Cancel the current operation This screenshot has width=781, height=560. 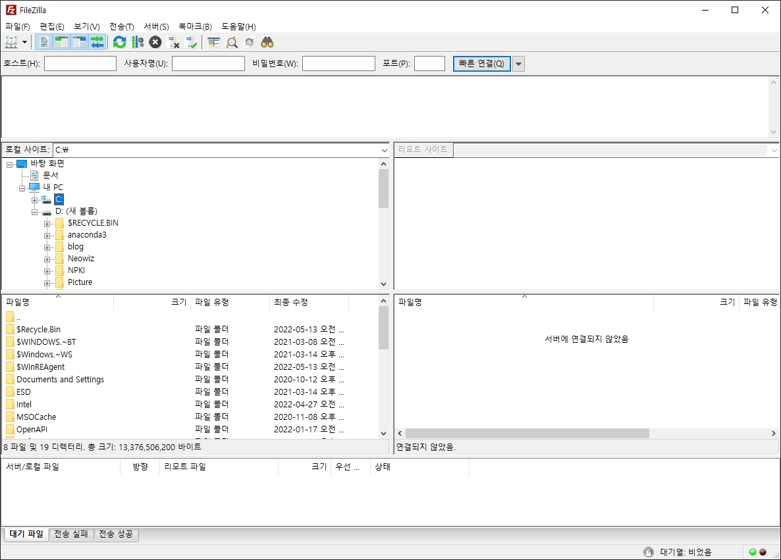tap(155, 42)
